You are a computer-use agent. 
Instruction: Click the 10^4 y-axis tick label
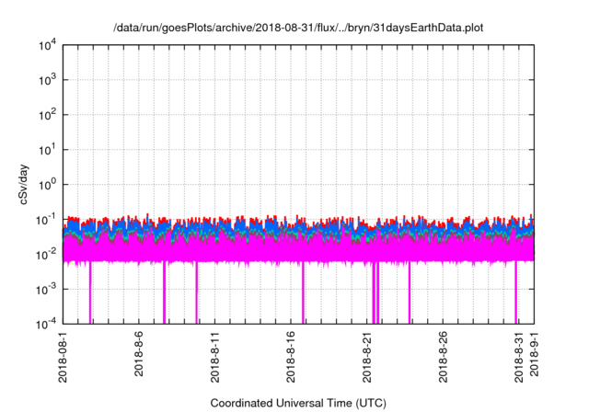tap(47, 45)
